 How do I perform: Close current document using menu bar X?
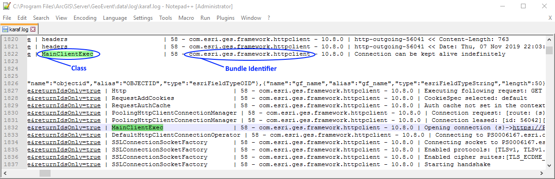click(x=550, y=18)
